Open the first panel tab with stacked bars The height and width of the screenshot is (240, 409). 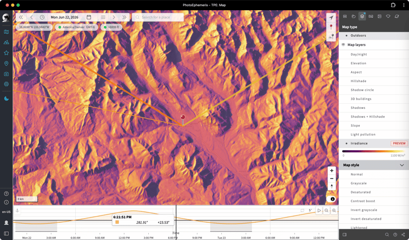click(x=345, y=16)
